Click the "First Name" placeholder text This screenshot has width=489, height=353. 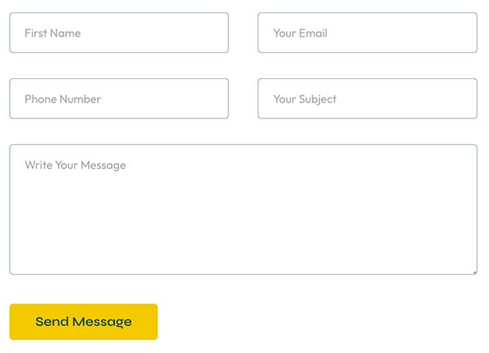click(x=52, y=33)
